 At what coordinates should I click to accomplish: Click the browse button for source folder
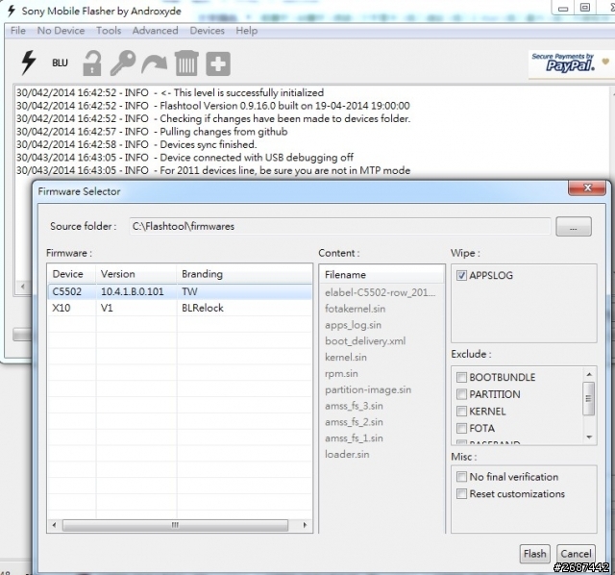[x=574, y=226]
